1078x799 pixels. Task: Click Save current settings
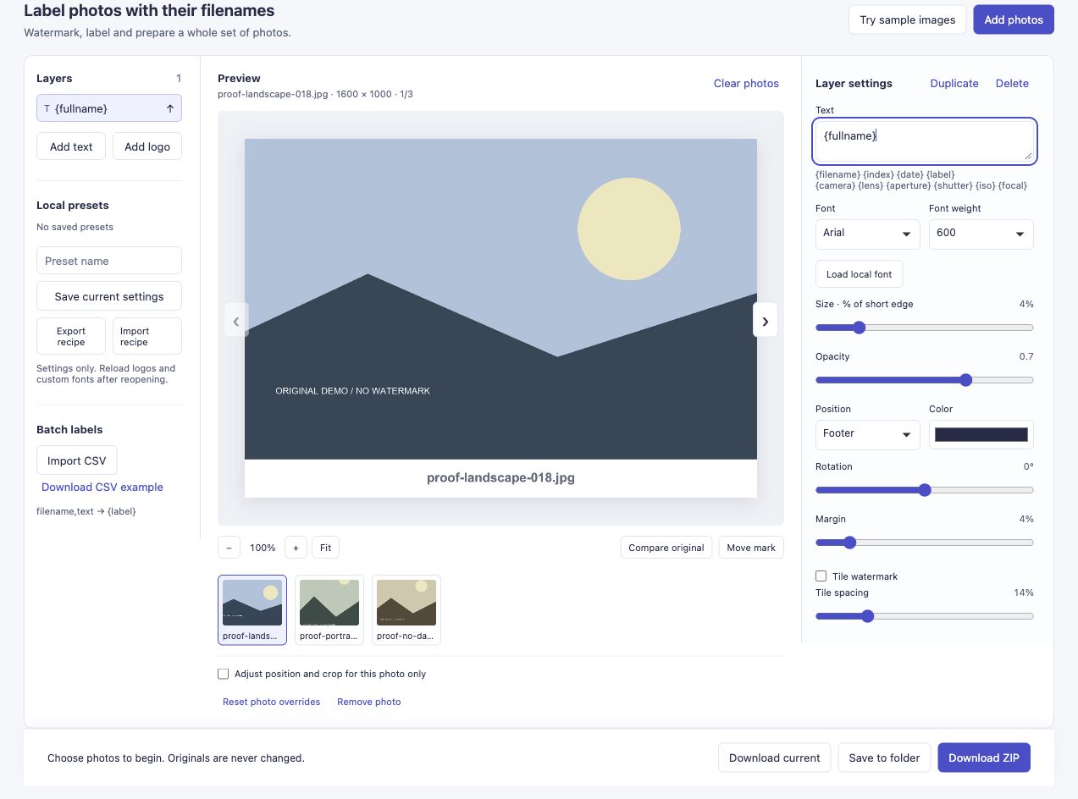click(x=109, y=296)
